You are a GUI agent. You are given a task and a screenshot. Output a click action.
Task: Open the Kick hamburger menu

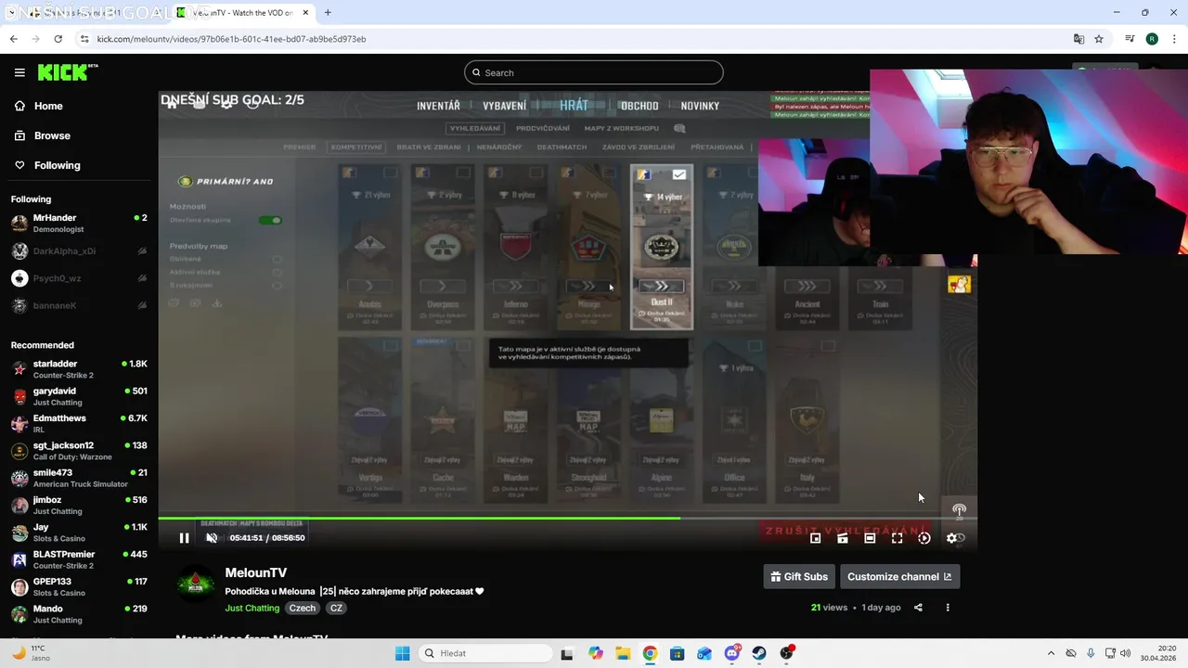point(19,72)
